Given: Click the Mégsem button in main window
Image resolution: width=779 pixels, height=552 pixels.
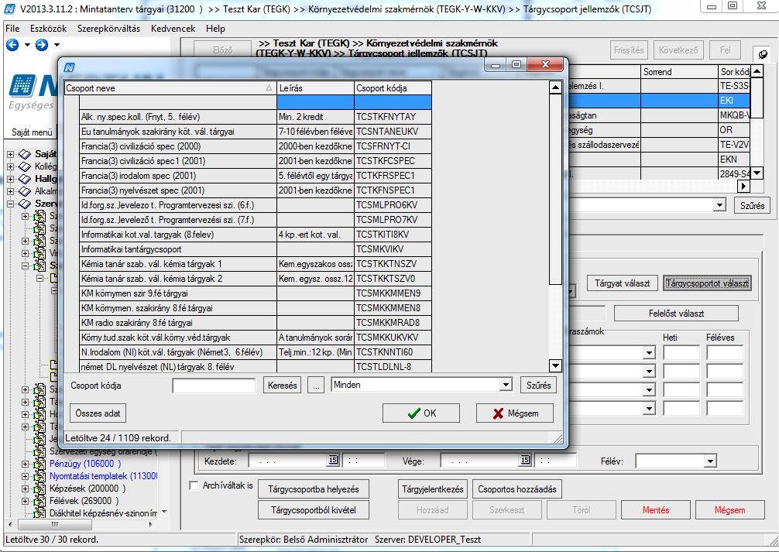Looking at the screenshot, I should point(729,509).
